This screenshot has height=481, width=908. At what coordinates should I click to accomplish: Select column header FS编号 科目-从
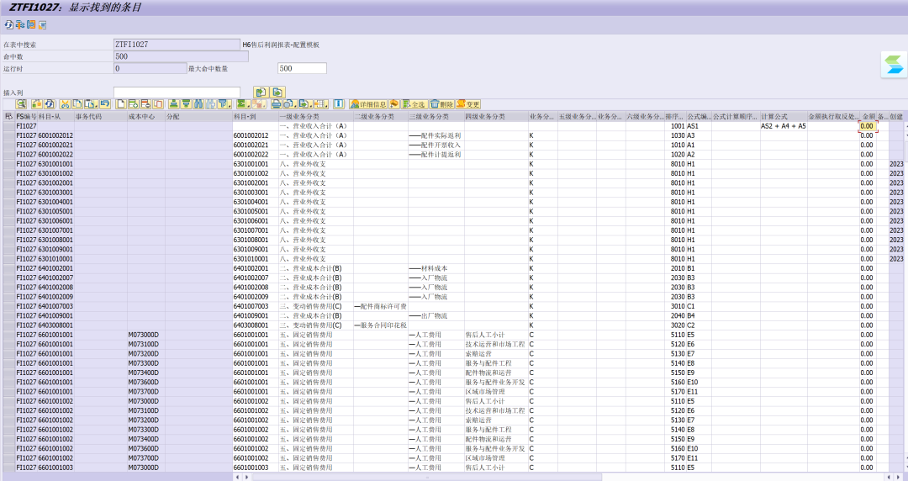44,117
